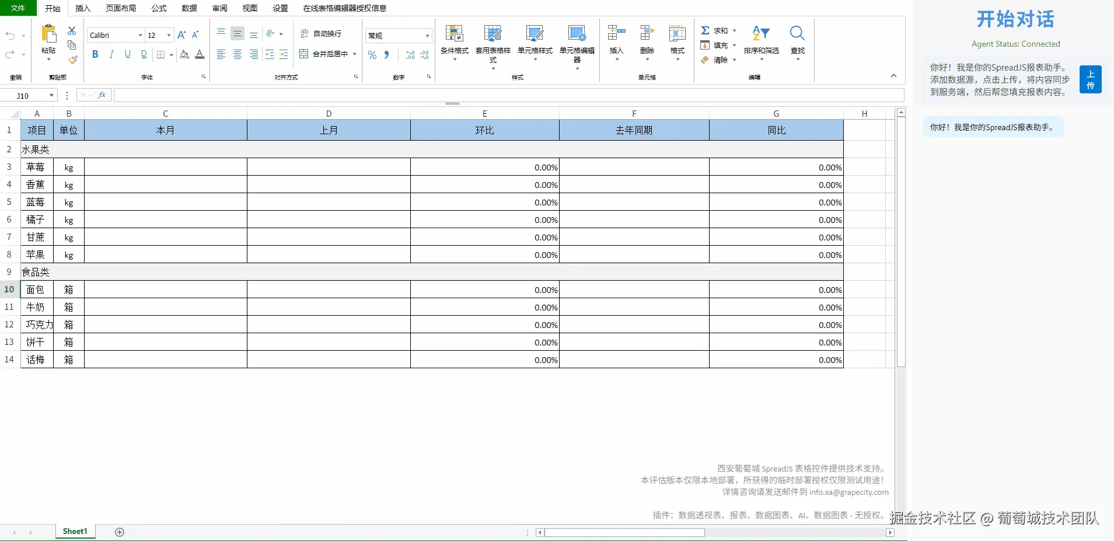Expand the Merge & Center (合并后居中) arrow
This screenshot has height=541, width=1114.
354,54
